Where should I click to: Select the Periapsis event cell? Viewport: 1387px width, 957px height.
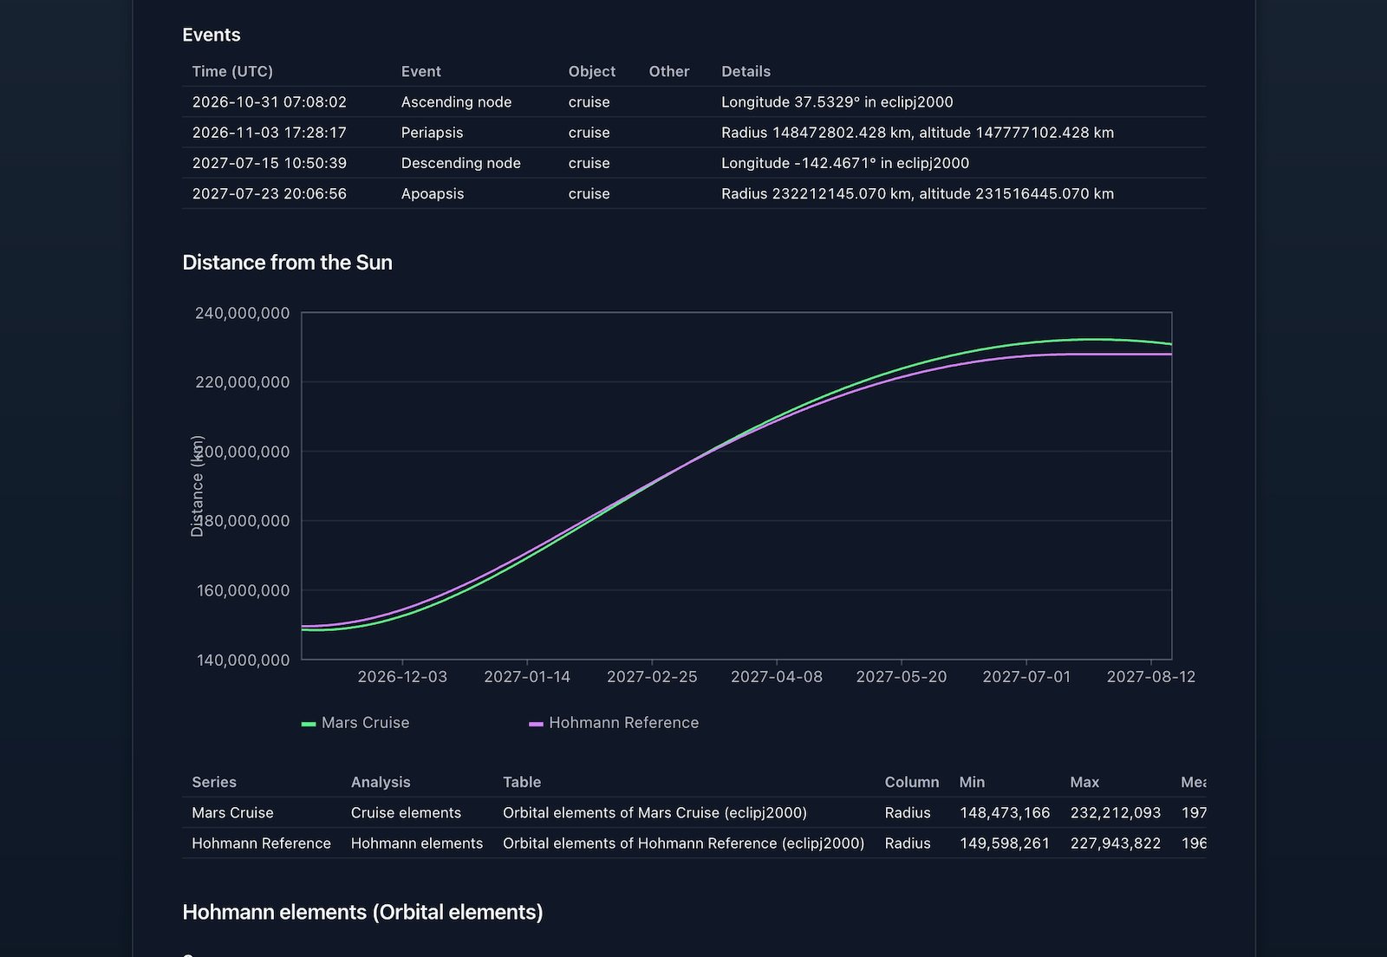point(432,133)
